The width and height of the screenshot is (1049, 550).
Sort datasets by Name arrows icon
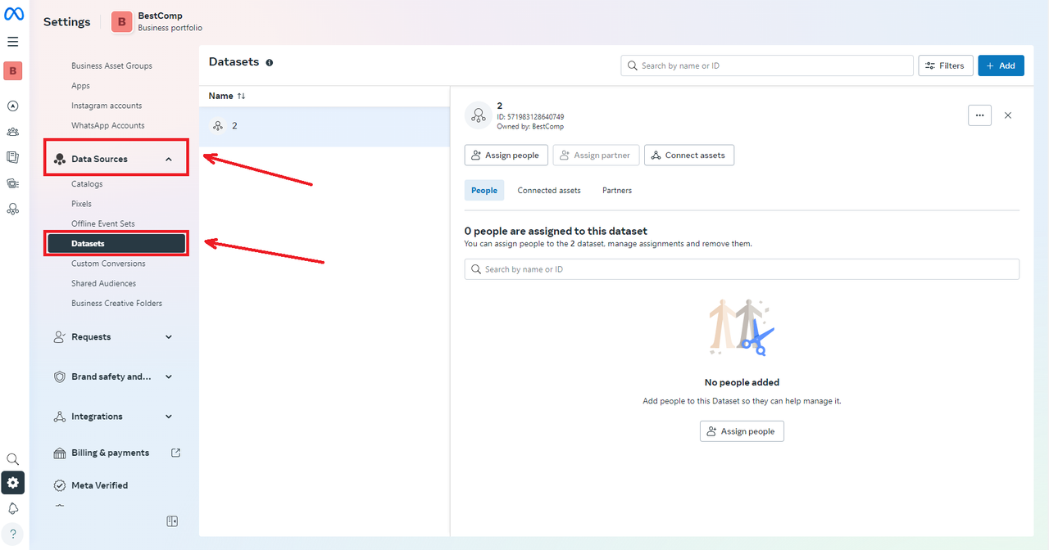(x=242, y=96)
